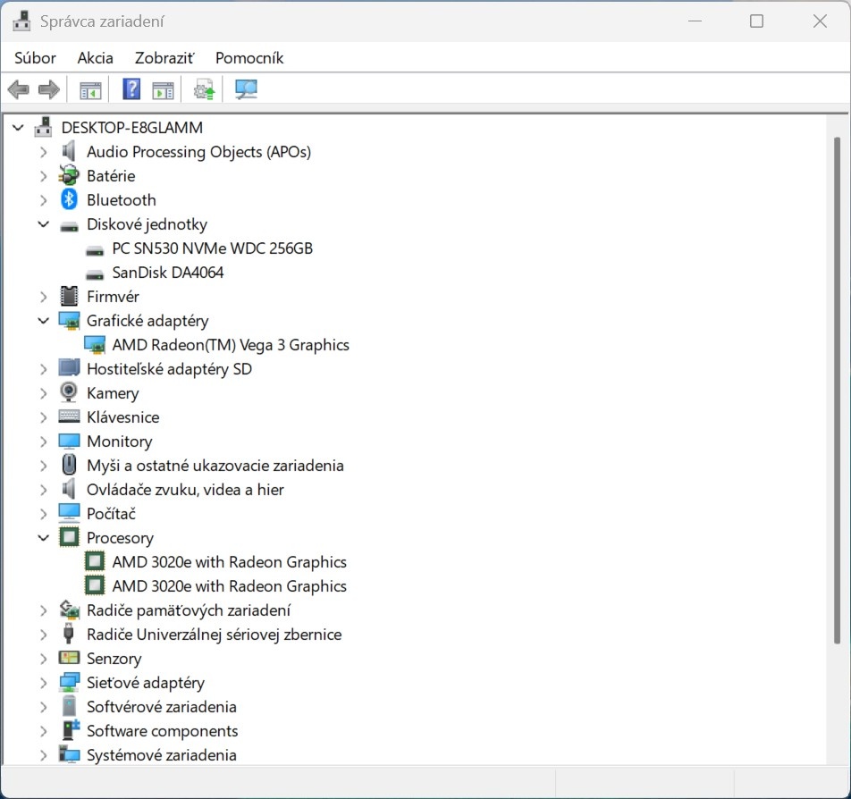The width and height of the screenshot is (851, 799).
Task: Open the Súbor menu
Action: [x=35, y=58]
